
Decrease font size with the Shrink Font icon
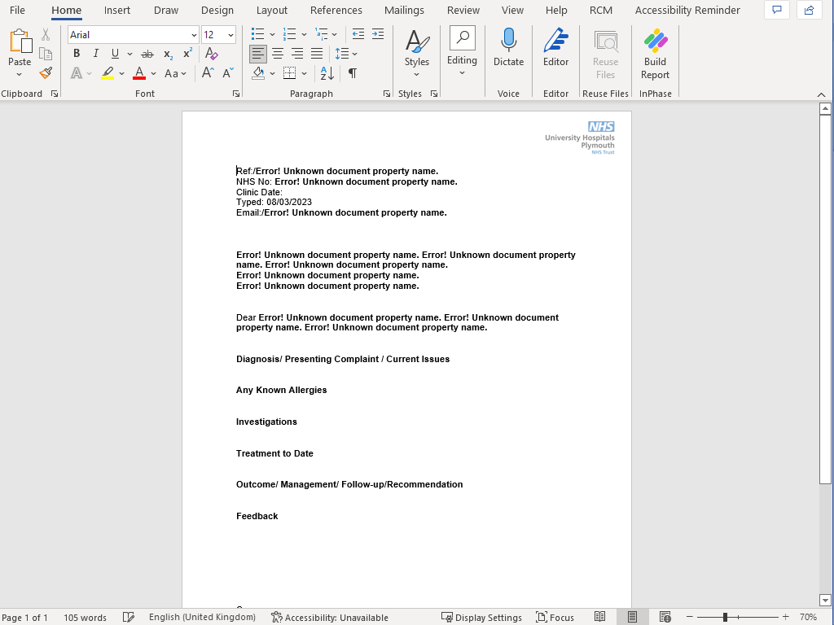pyautogui.click(x=228, y=73)
